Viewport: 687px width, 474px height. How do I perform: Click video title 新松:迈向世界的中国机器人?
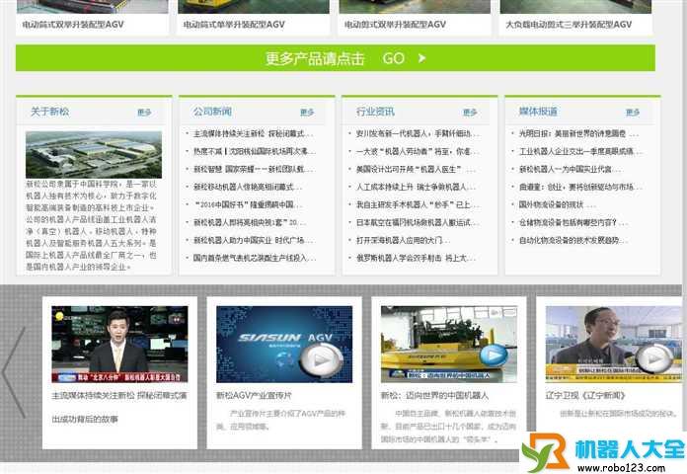click(x=434, y=396)
